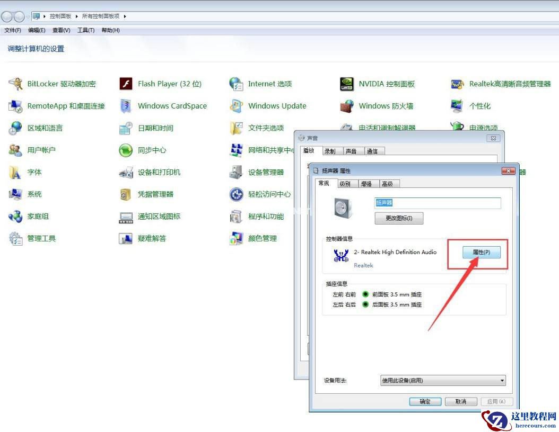
Task: Click the 应用(A) apply button
Action: click(496, 401)
